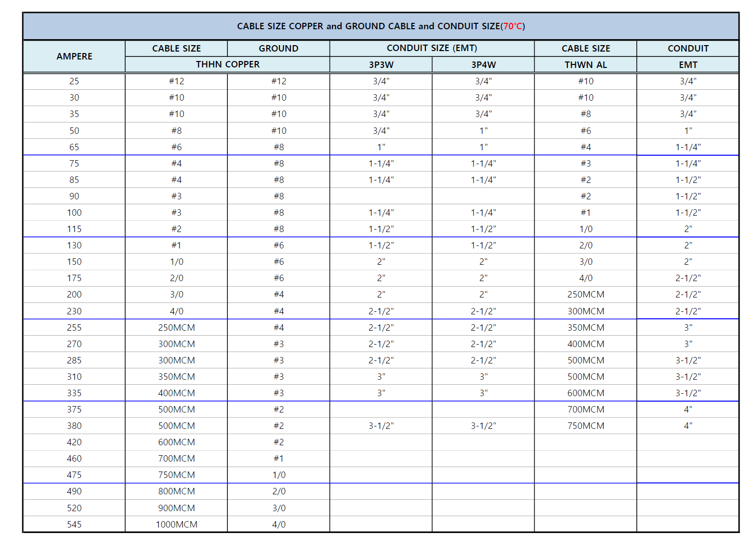The image size is (756, 534).
Task: Select aluminum cable size #6
Action: pyautogui.click(x=586, y=131)
